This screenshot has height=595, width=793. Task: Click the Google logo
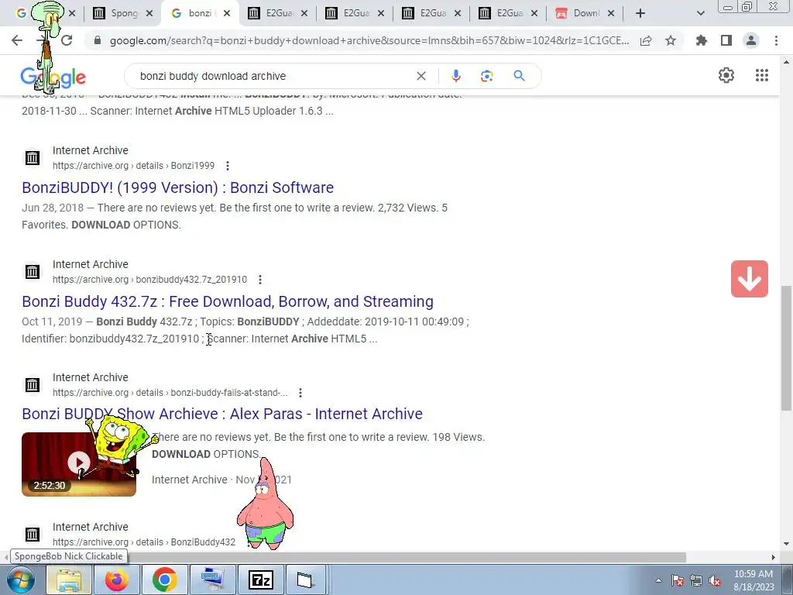(53, 77)
